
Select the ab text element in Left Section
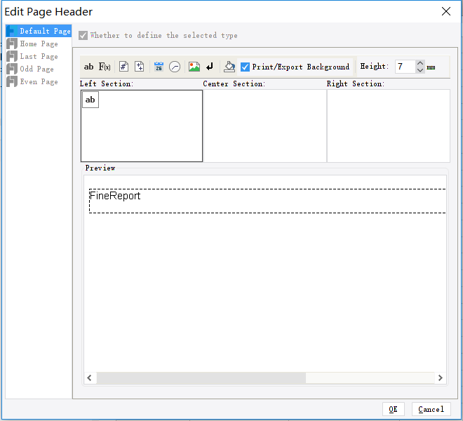[90, 100]
